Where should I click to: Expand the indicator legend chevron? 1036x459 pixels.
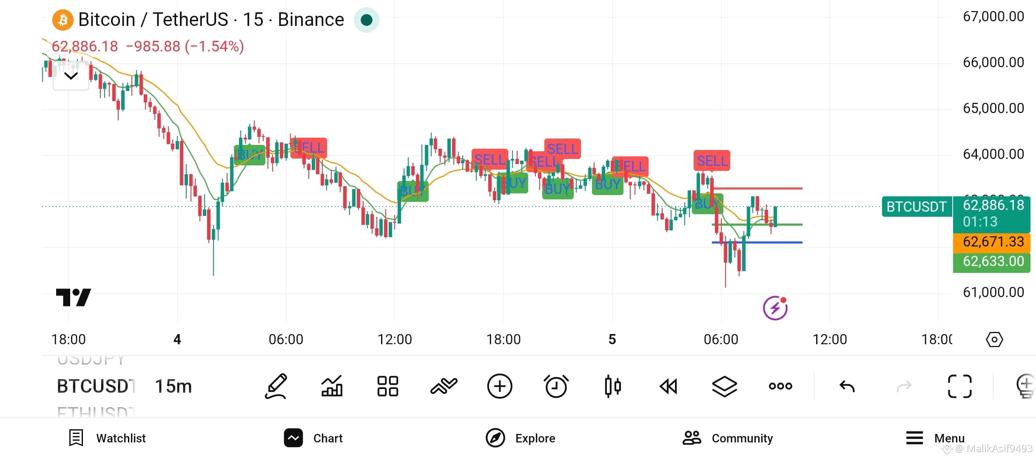point(71,76)
